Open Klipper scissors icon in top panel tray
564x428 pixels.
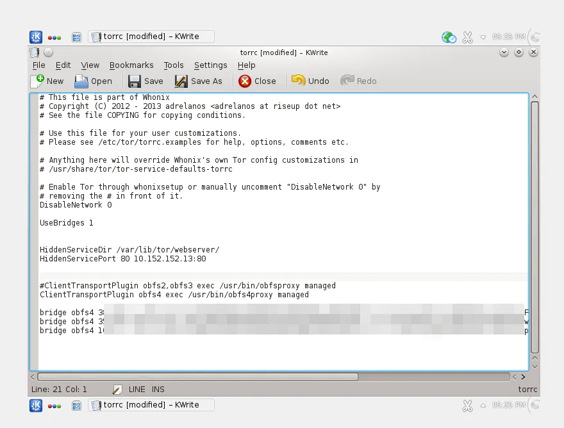click(467, 37)
